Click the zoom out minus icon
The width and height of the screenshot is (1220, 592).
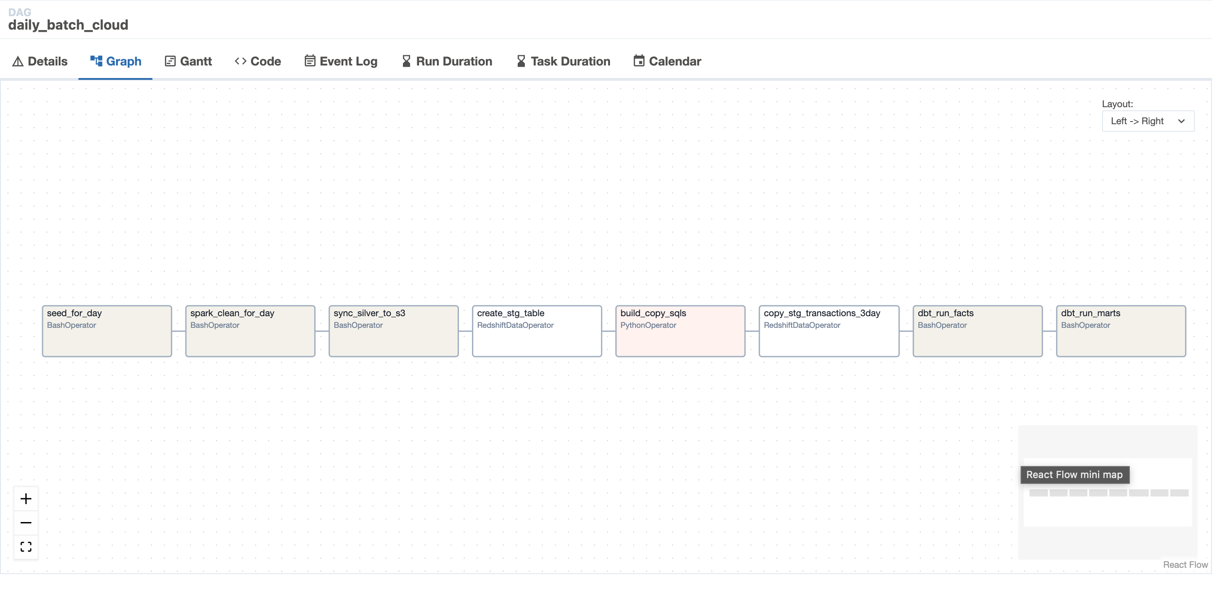click(26, 523)
